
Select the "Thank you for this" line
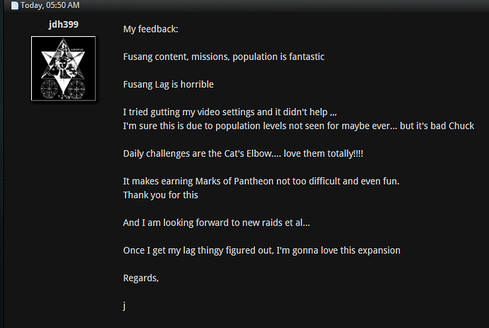tap(161, 195)
